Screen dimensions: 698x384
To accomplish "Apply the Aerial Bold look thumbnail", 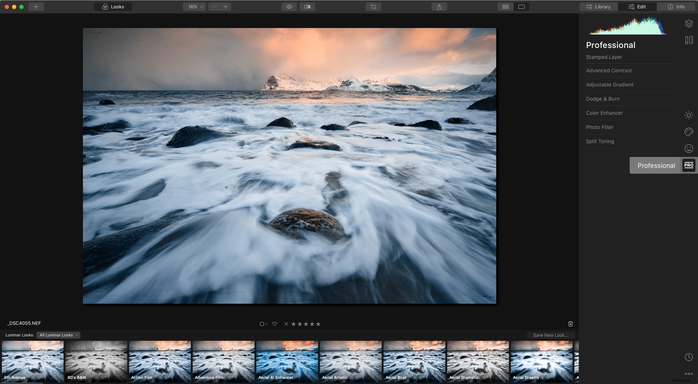I will [x=414, y=361].
